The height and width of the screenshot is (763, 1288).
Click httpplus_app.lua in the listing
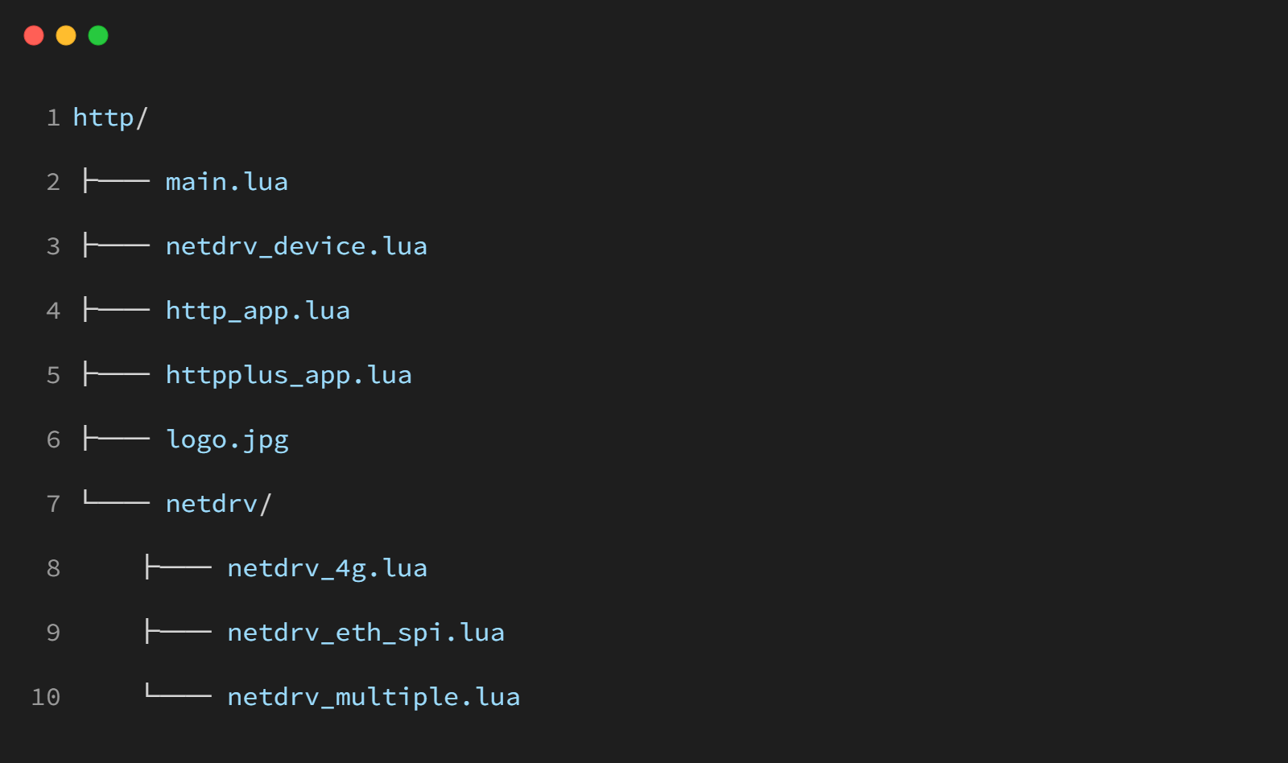288,375
